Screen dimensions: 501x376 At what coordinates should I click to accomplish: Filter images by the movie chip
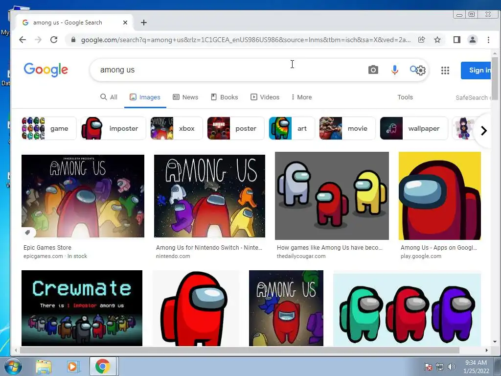tap(347, 128)
